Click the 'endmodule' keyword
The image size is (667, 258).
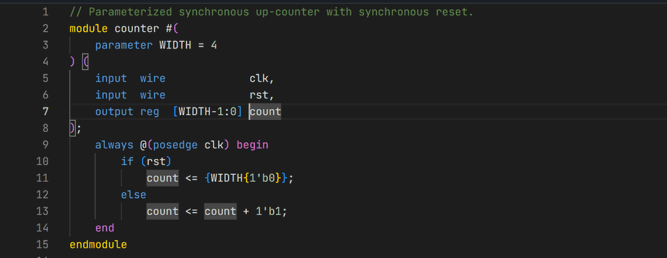pyautogui.click(x=98, y=244)
